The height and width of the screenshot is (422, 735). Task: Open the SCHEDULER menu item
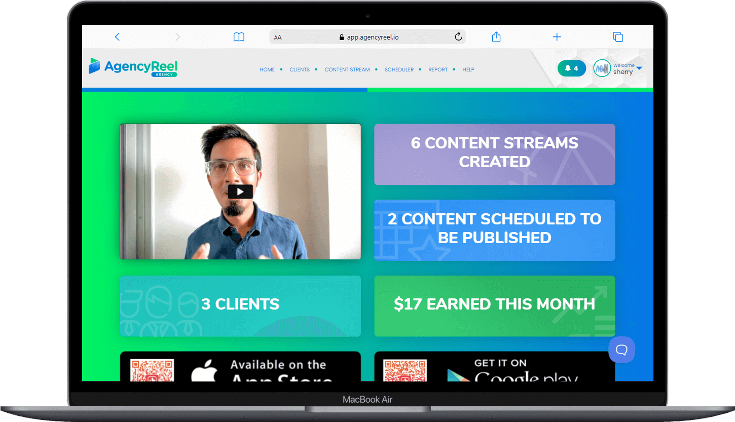399,69
